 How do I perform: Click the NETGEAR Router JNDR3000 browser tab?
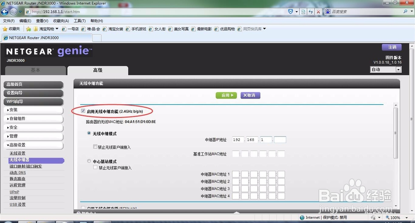(47, 38)
